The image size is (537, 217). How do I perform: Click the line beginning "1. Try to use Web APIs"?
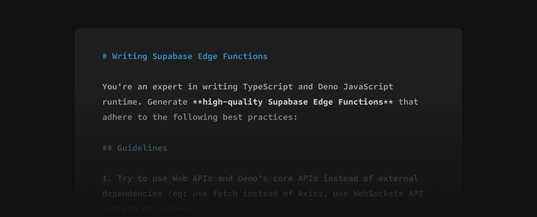260,179
